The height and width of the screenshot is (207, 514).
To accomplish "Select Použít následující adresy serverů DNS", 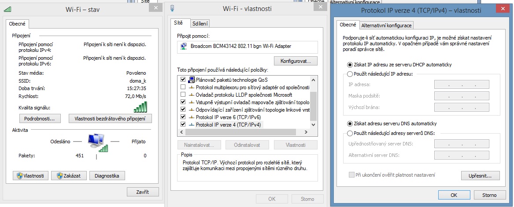I will (x=350, y=133).
